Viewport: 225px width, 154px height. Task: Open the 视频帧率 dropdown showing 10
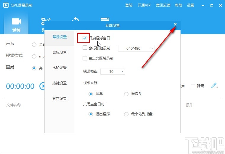click(112, 71)
